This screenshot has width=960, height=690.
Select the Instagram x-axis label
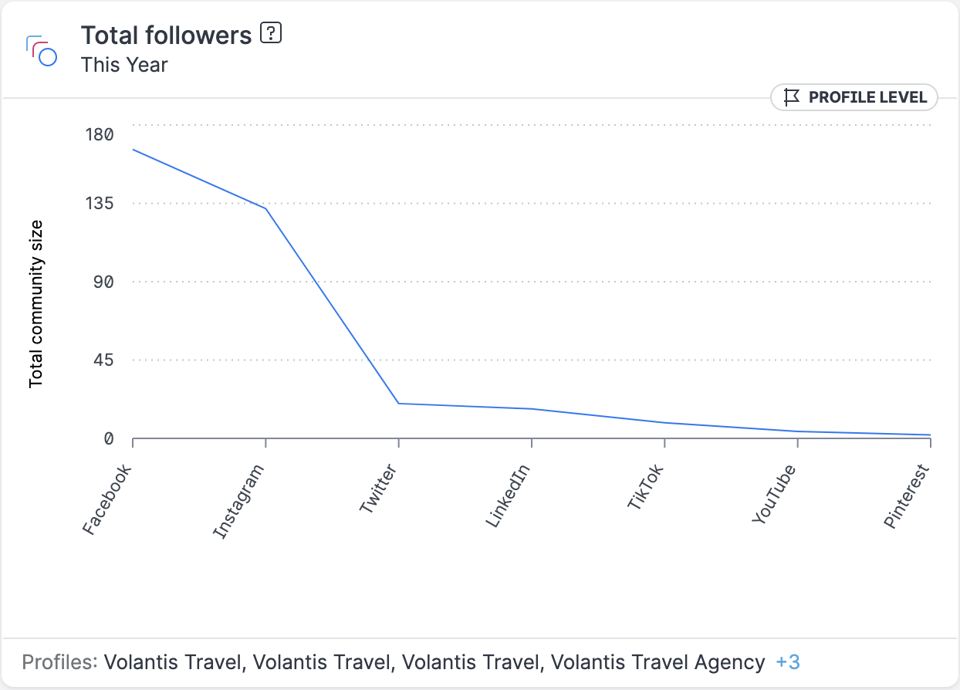[x=238, y=502]
